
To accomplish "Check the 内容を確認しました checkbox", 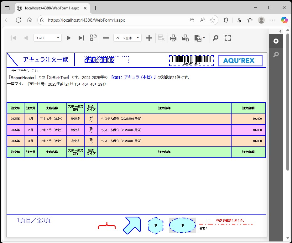I will click(207, 220).
